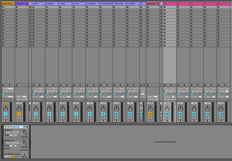Click the first clip slot in T1

click(x=169, y=7)
